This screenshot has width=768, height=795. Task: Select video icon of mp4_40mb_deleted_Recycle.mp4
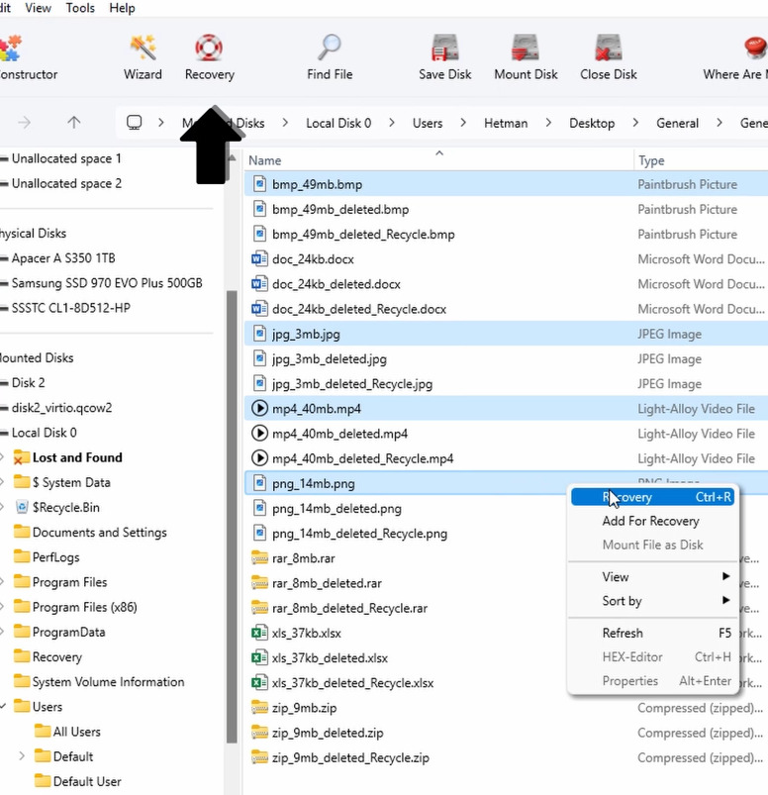(x=259, y=457)
